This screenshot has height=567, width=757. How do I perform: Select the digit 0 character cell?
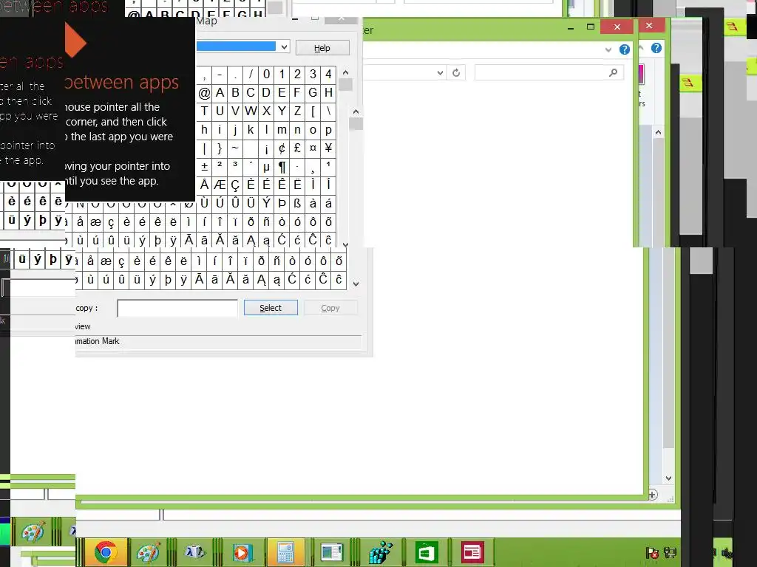click(266, 75)
